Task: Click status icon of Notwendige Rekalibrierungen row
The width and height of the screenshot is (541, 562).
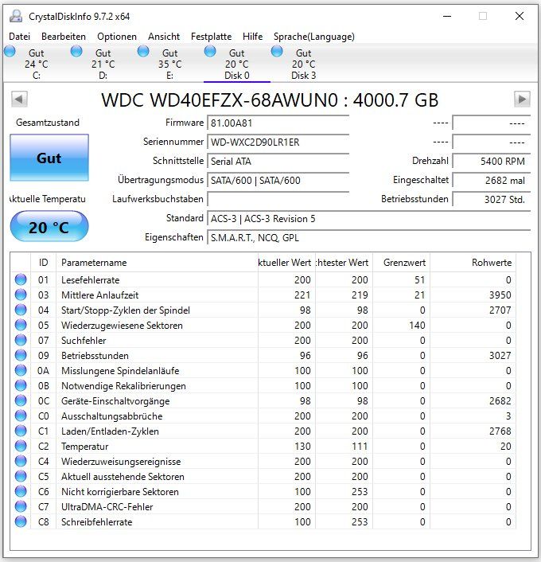Action: 21,385
